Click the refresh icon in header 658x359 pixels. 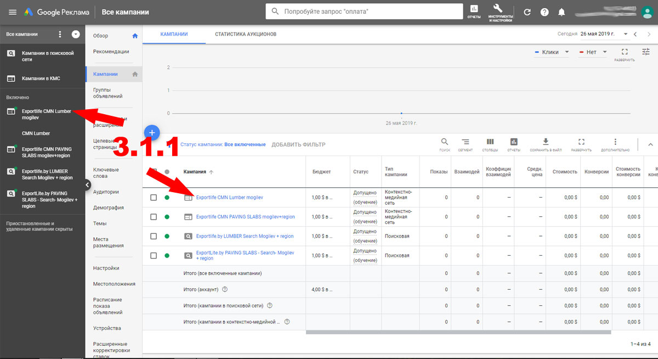pos(527,12)
